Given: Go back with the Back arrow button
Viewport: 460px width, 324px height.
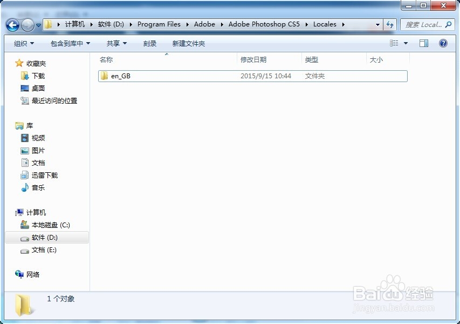Looking at the screenshot, I should click(12, 25).
